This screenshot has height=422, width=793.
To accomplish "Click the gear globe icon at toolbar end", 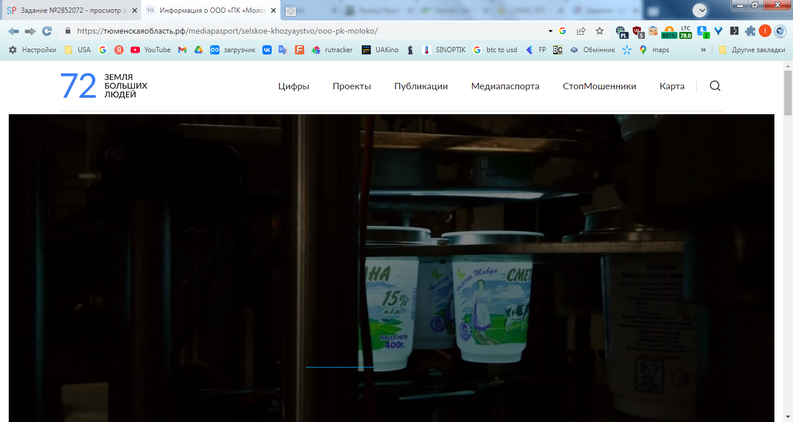I will coord(780,31).
